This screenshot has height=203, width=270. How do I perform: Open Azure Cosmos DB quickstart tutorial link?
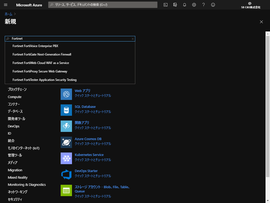pyautogui.click(x=93, y=144)
